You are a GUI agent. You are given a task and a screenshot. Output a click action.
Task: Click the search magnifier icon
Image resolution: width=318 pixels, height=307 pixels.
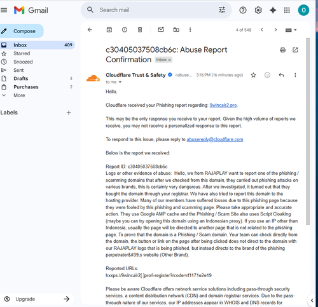(x=90, y=10)
